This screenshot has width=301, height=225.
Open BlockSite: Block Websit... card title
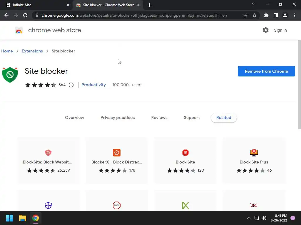(x=47, y=162)
